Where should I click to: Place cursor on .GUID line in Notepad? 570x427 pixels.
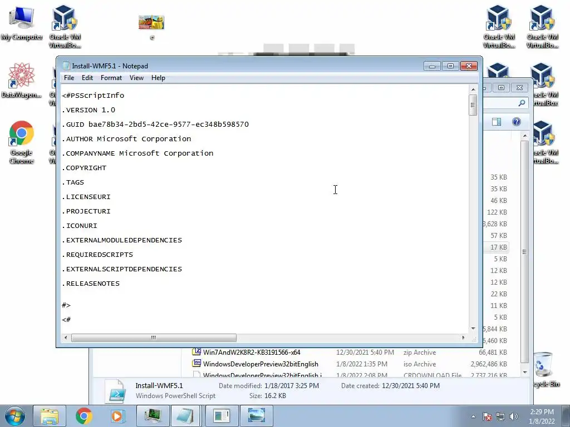pyautogui.click(x=155, y=124)
